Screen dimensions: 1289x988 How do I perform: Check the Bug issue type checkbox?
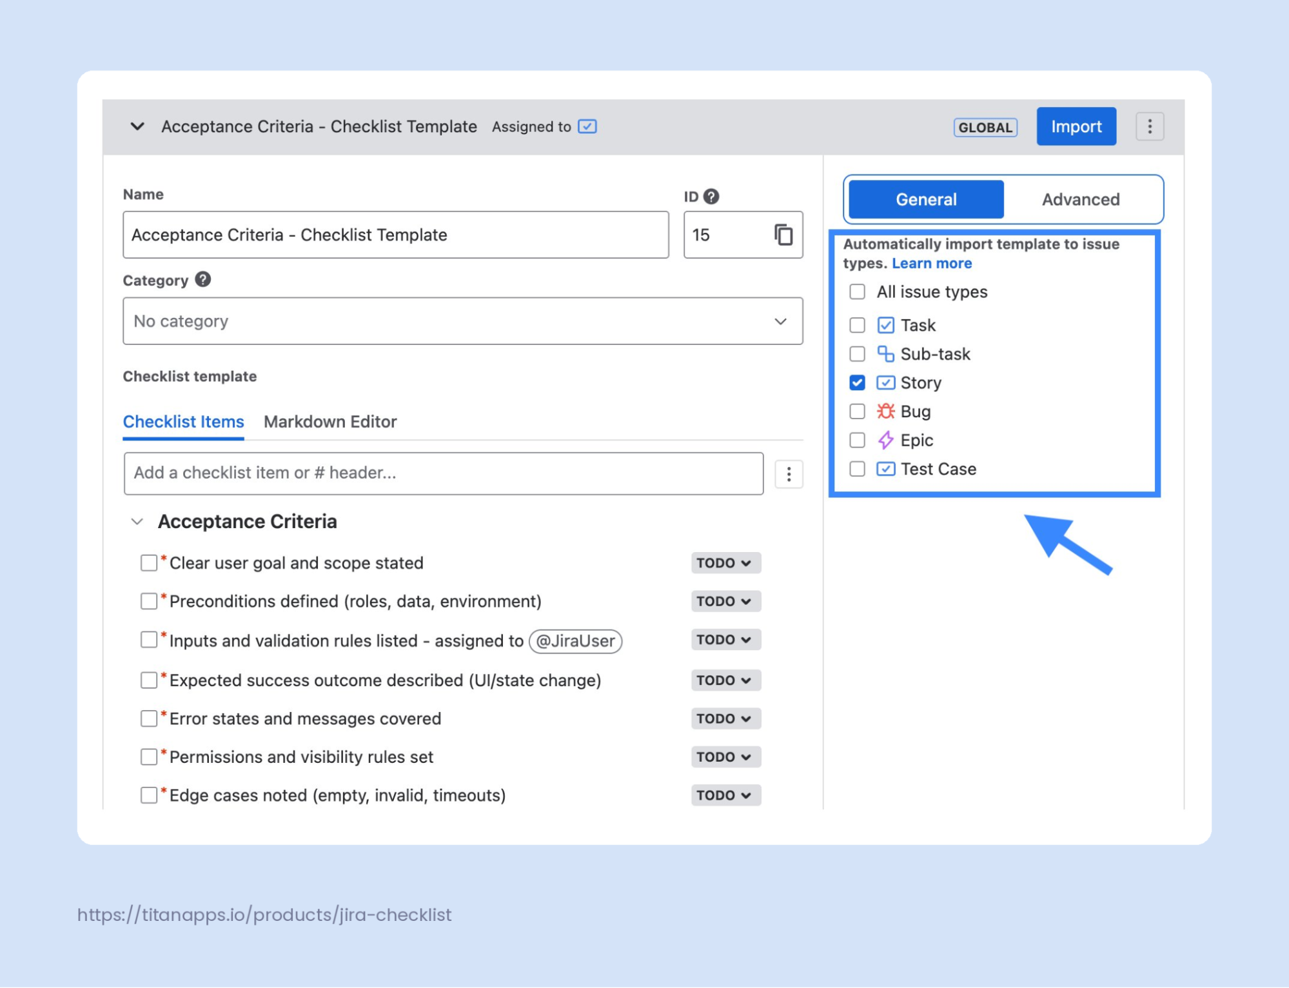pyautogui.click(x=857, y=411)
